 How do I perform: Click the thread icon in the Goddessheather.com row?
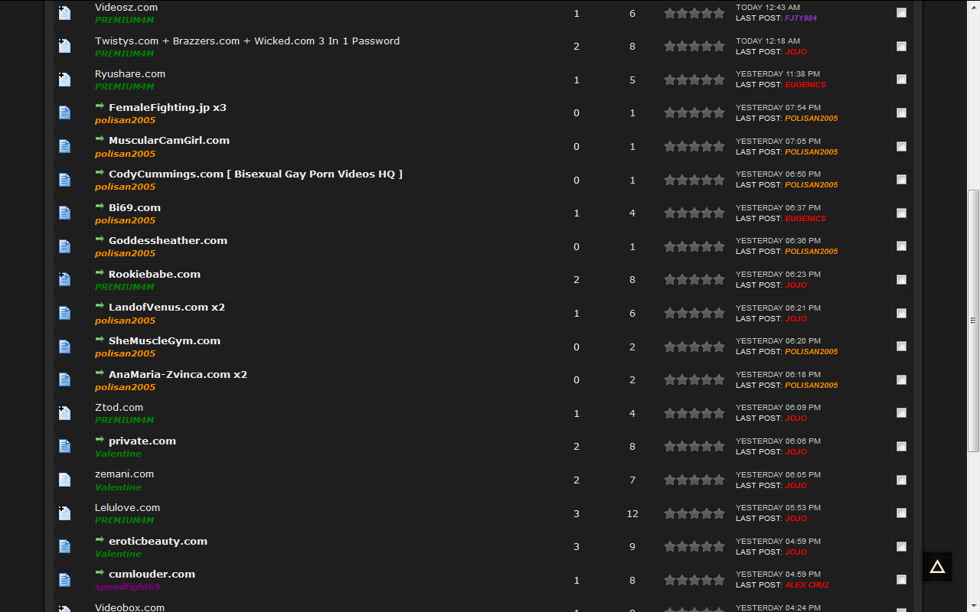coord(64,246)
